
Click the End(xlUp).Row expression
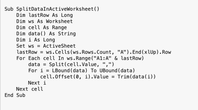[152, 52]
